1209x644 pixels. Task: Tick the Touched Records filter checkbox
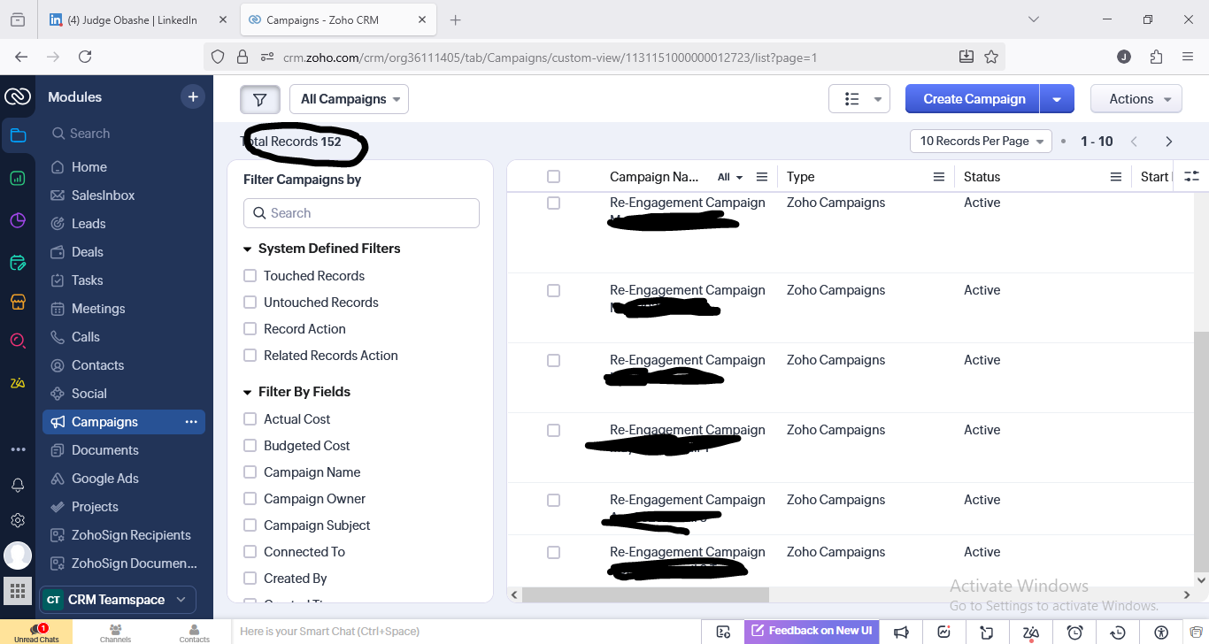coord(250,276)
